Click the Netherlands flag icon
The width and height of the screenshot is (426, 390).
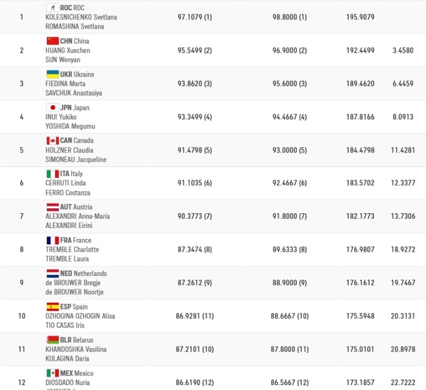[x=53, y=273]
